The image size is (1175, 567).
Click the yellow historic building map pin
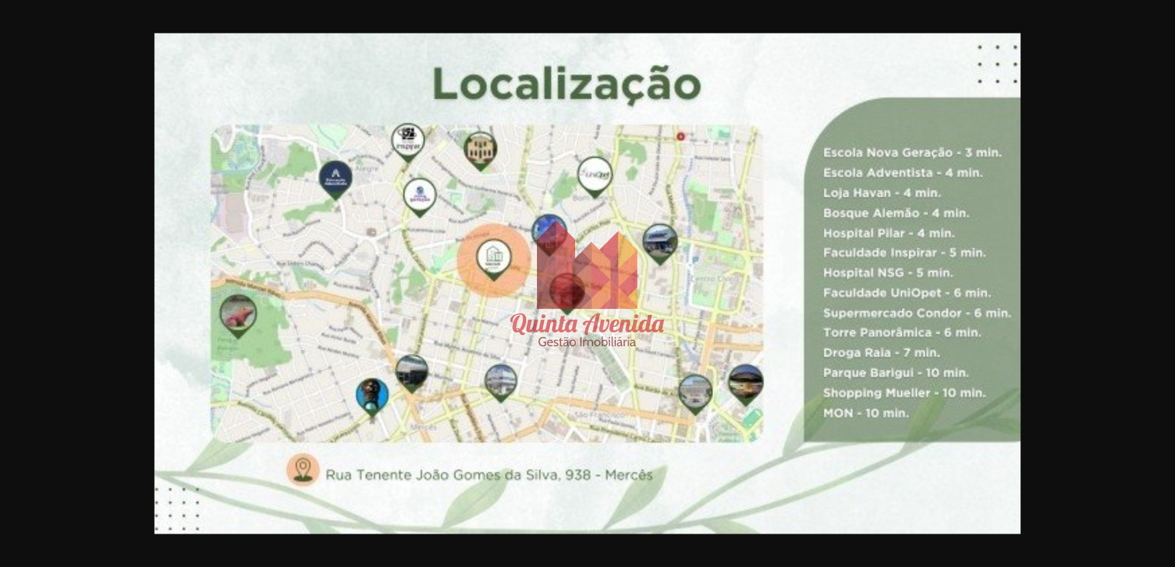click(x=479, y=149)
